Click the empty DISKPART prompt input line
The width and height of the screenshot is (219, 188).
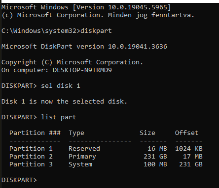tap(109, 180)
